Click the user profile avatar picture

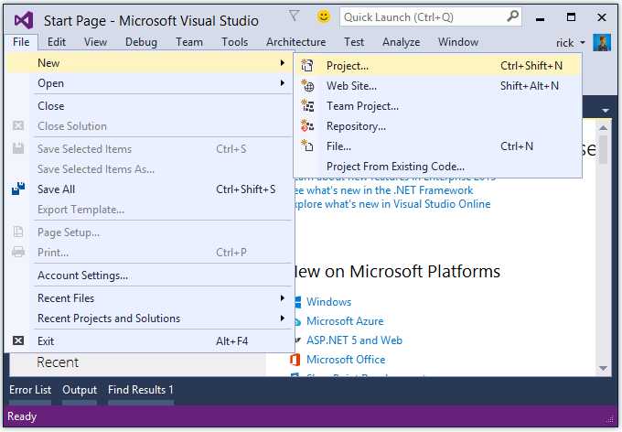601,42
